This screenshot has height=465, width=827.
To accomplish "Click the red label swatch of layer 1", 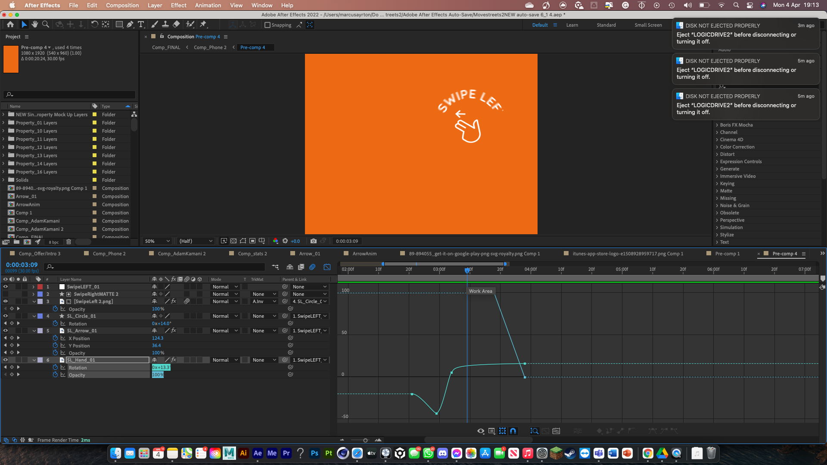I will tap(40, 287).
